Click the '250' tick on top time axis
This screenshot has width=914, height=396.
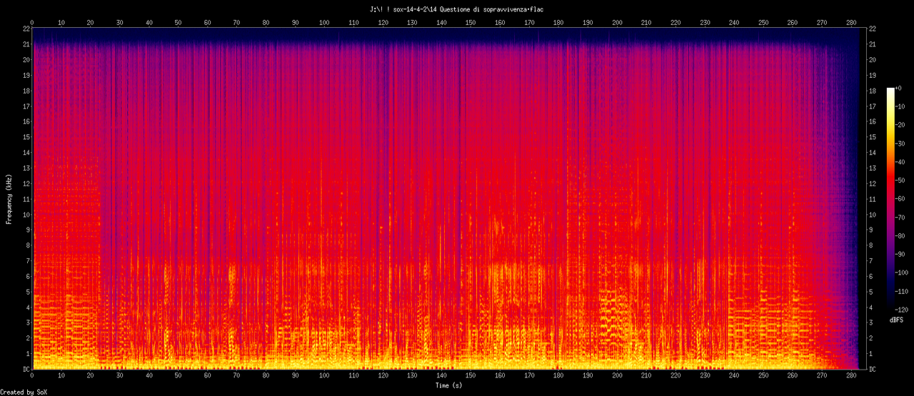tap(763, 23)
